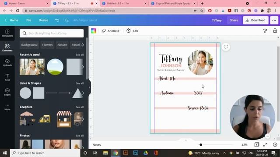Show hidden system tray icons
The width and height of the screenshot is (280, 157).
pos(224,153)
